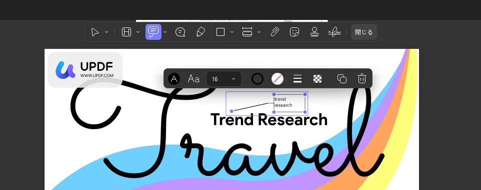Image resolution: width=481 pixels, height=190 pixels.
Task: Open the text color picker
Action: click(x=174, y=79)
